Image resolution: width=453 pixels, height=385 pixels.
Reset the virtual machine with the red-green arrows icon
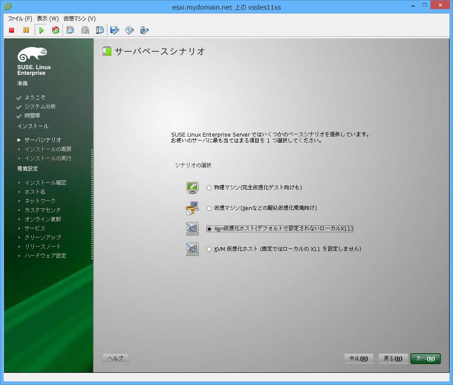click(56, 30)
